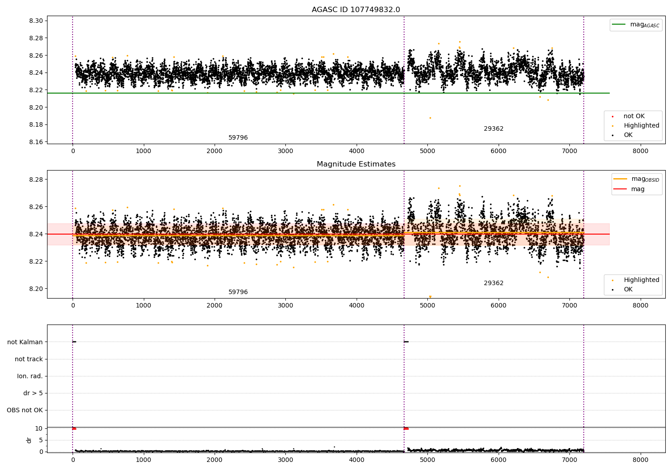Click the "OBS not OK" y-axis label
This screenshot has width=672, height=470.
pyautogui.click(x=25, y=410)
